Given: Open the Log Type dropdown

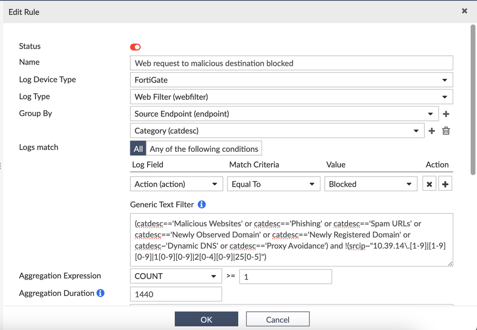Looking at the screenshot, I should click(291, 97).
